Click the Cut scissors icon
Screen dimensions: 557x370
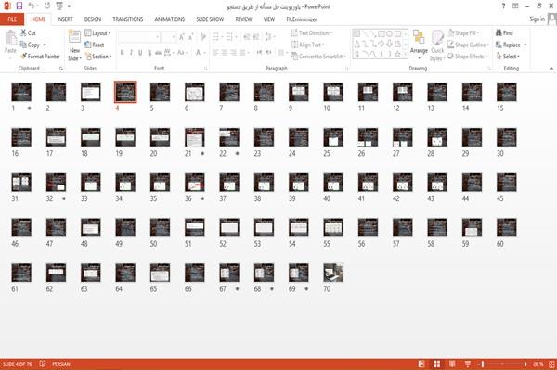[23, 32]
